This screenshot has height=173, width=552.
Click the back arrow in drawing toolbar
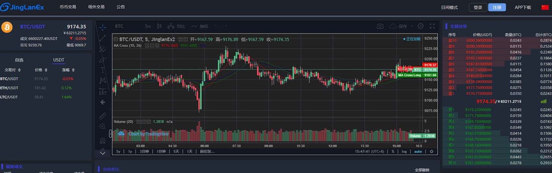pyautogui.click(x=103, y=102)
